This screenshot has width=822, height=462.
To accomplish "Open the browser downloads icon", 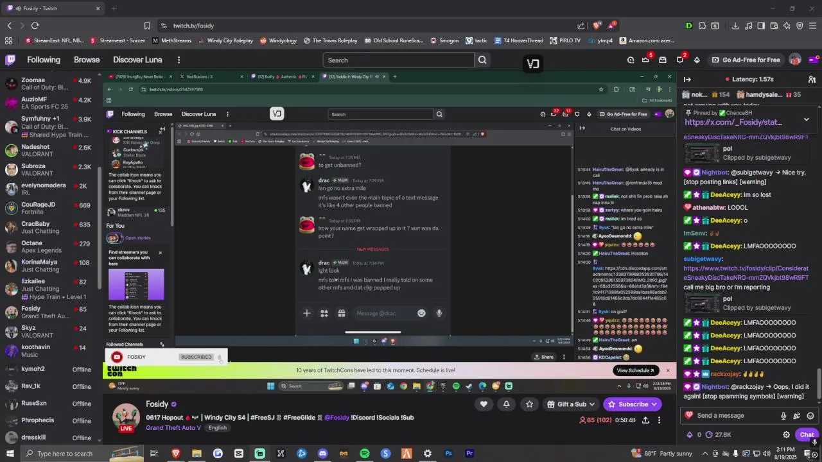I will tap(735, 26).
